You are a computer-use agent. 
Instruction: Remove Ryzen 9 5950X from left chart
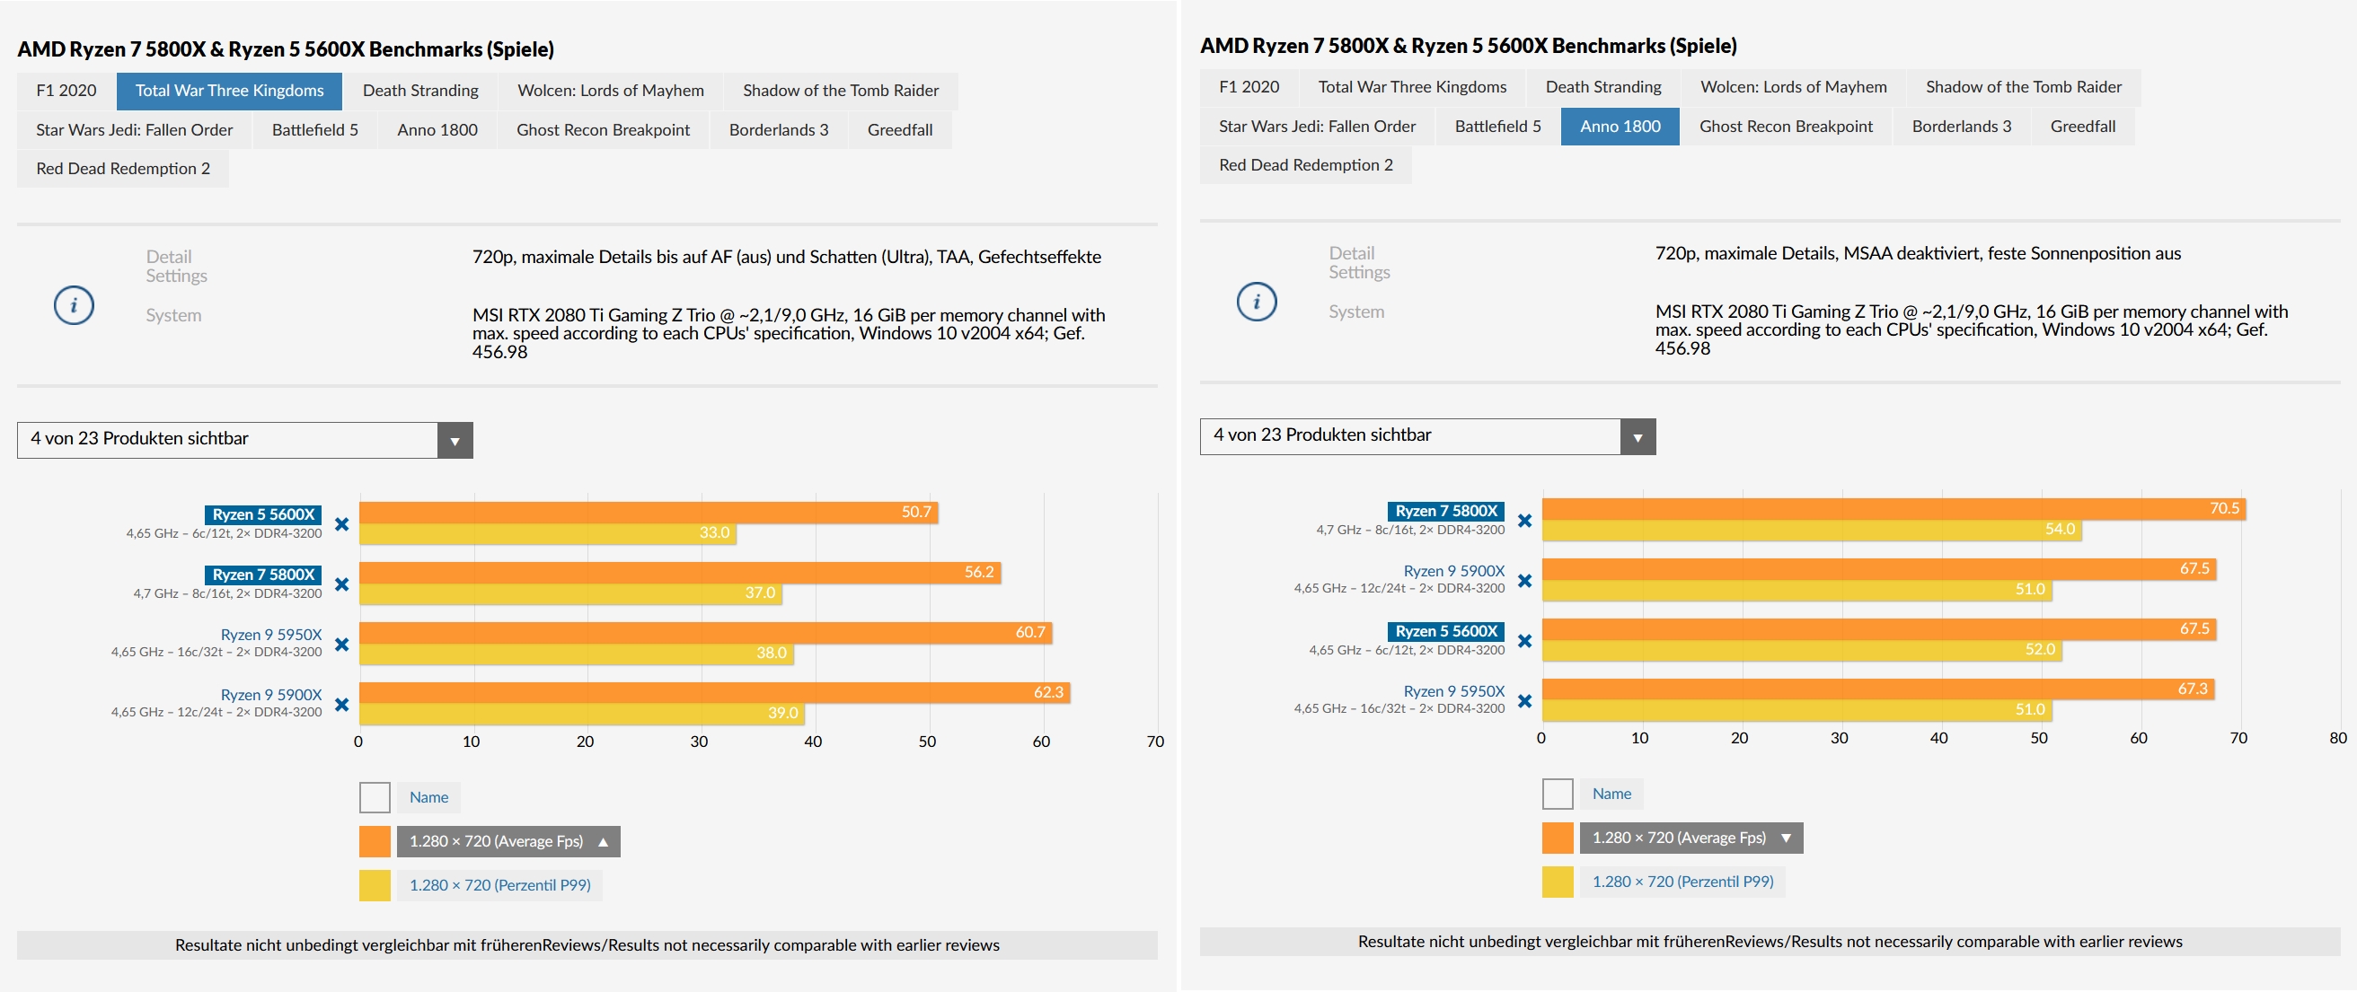click(341, 644)
